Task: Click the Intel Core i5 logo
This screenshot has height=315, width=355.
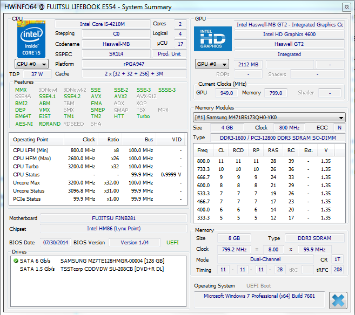Action: (31, 39)
